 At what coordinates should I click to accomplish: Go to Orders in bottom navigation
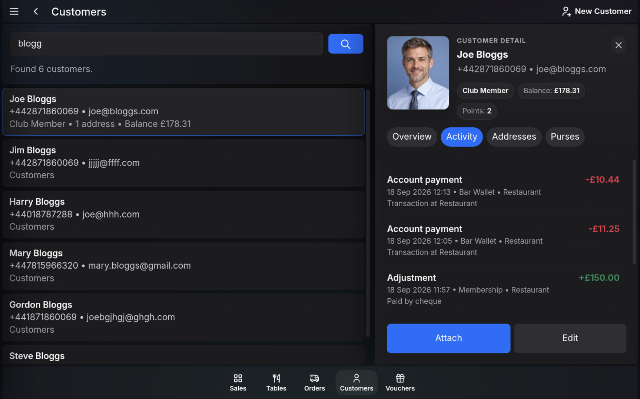coord(314,382)
